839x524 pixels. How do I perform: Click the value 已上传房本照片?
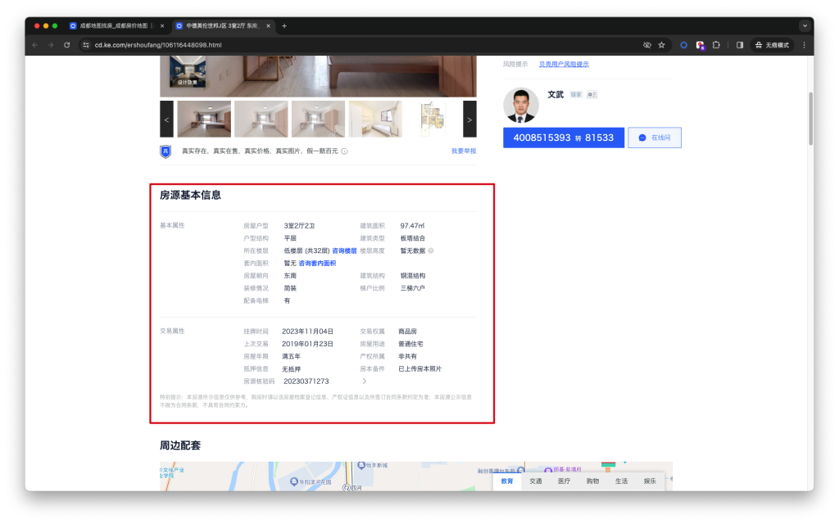(x=420, y=369)
